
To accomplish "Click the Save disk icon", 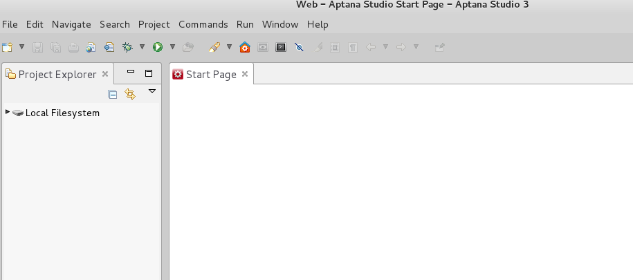I will 37,47.
